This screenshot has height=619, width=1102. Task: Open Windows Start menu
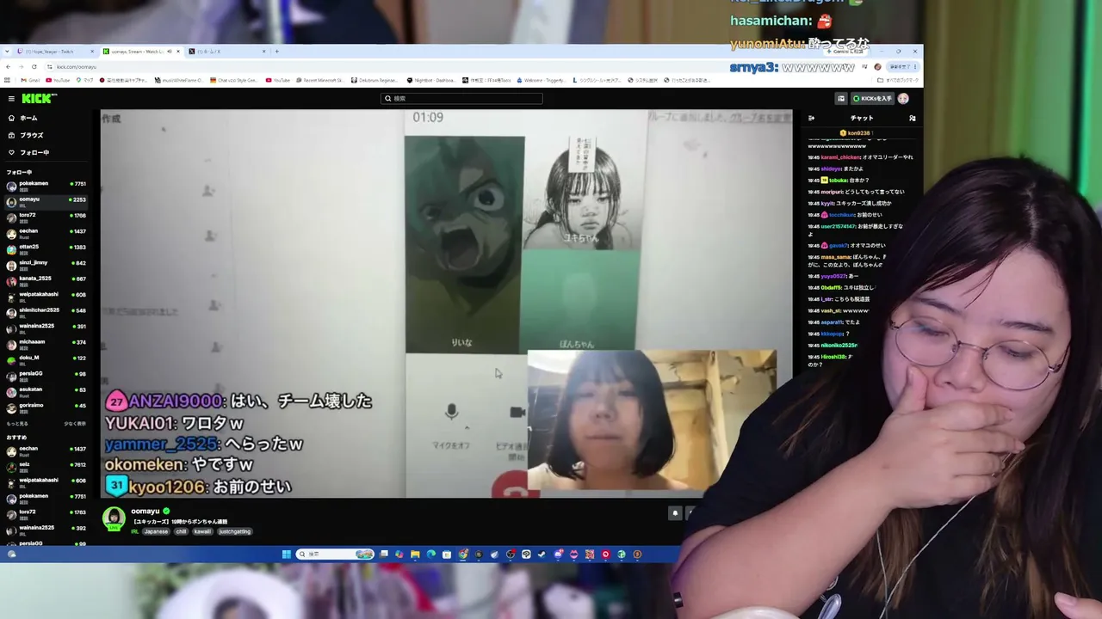287,555
